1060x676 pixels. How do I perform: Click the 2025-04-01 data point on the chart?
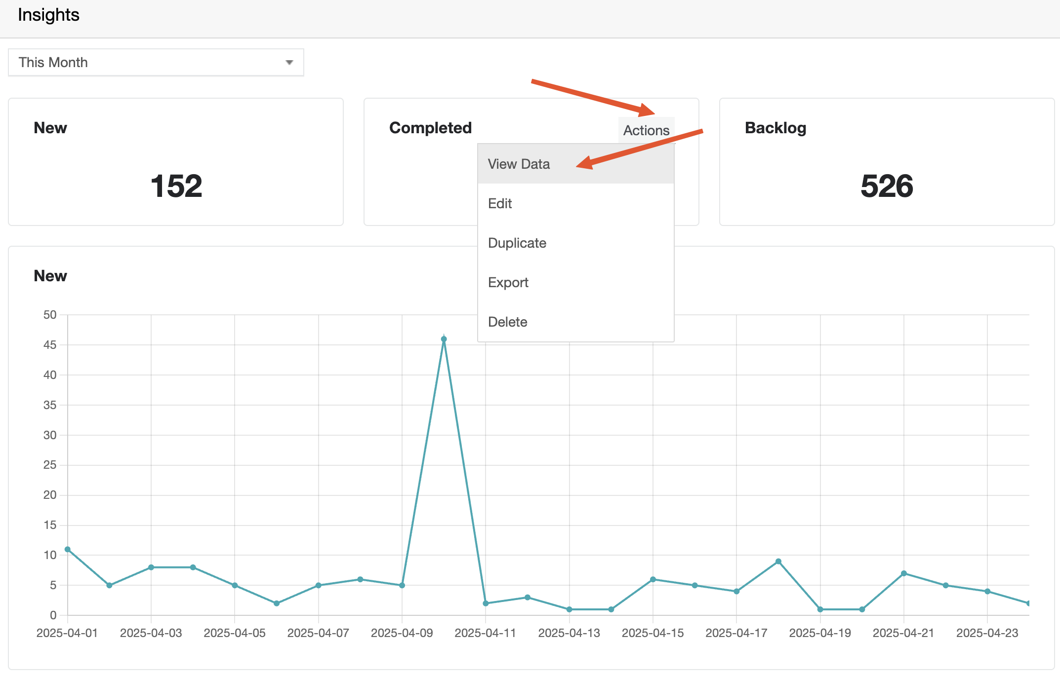(68, 549)
